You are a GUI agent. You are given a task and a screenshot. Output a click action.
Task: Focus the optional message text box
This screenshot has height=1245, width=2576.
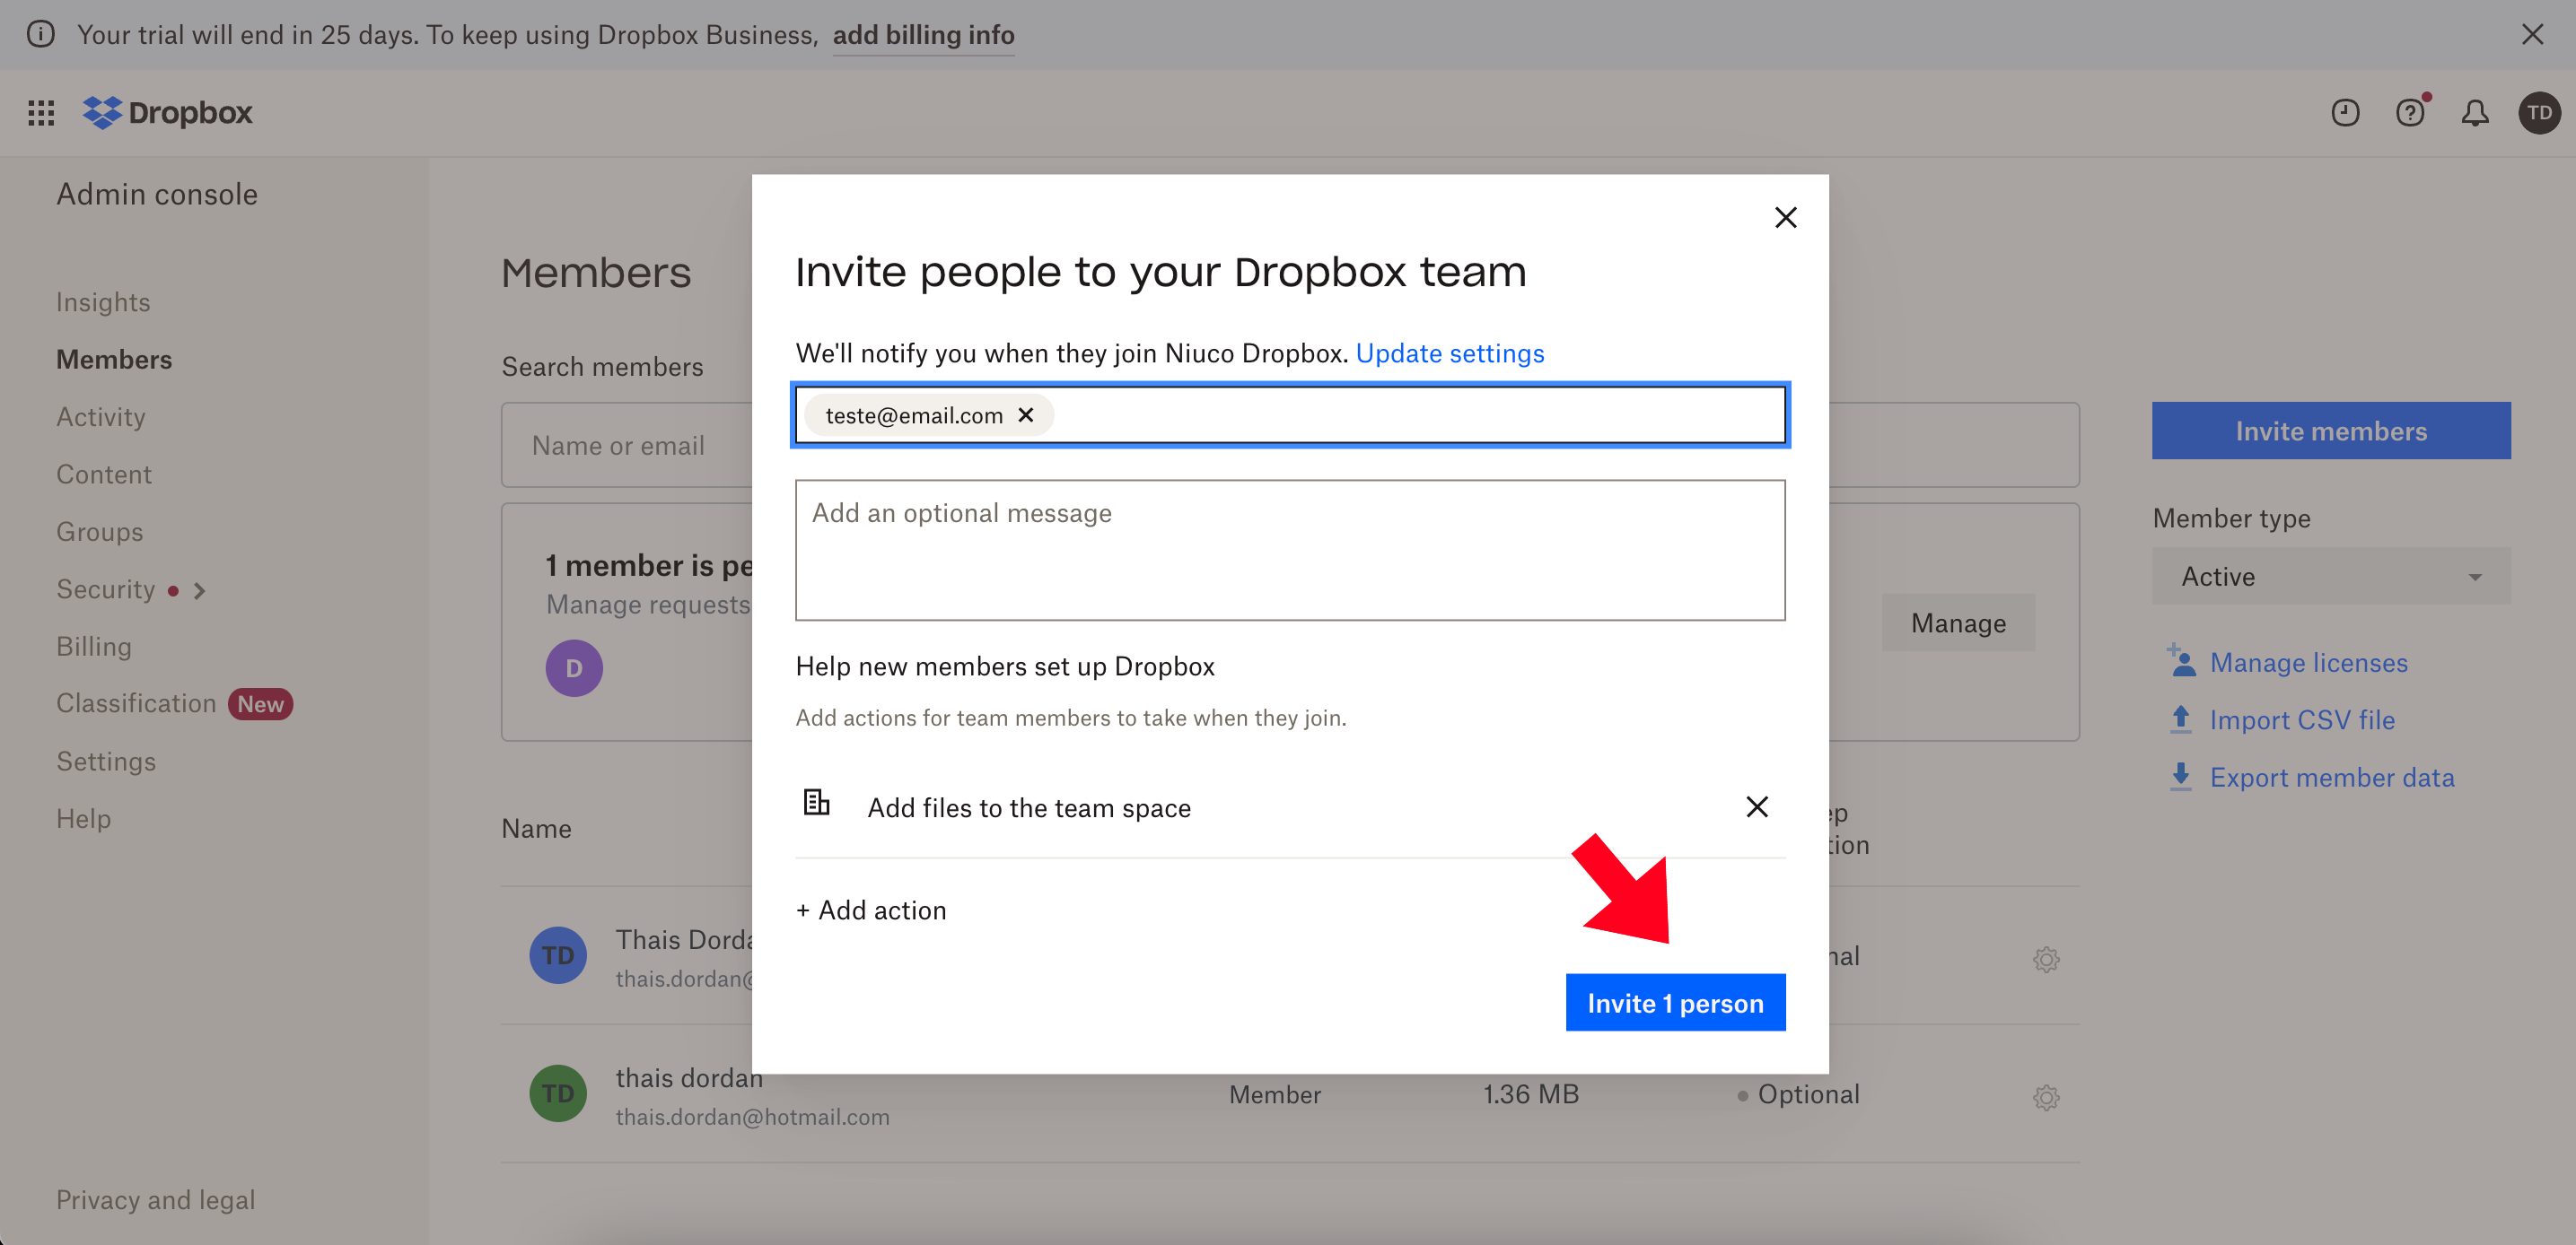pos(1289,550)
